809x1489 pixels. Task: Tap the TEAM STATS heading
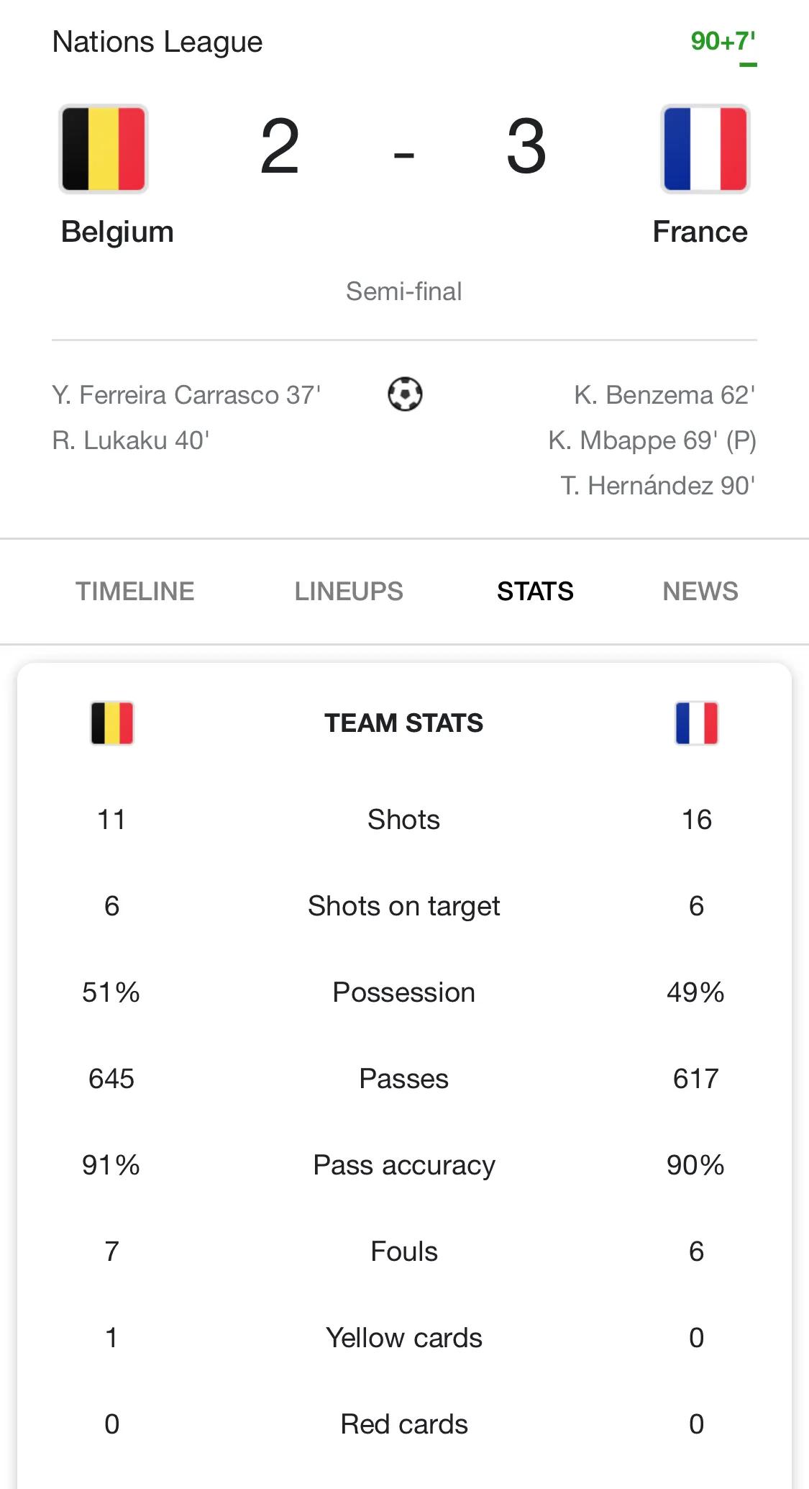(x=403, y=723)
